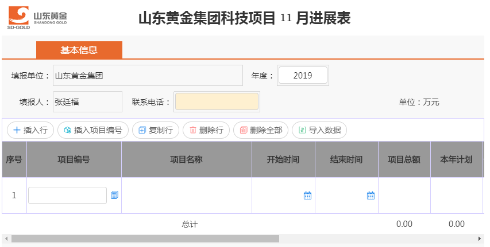Open the end time calendar picker
The width and height of the screenshot is (490, 247).
[x=371, y=195]
